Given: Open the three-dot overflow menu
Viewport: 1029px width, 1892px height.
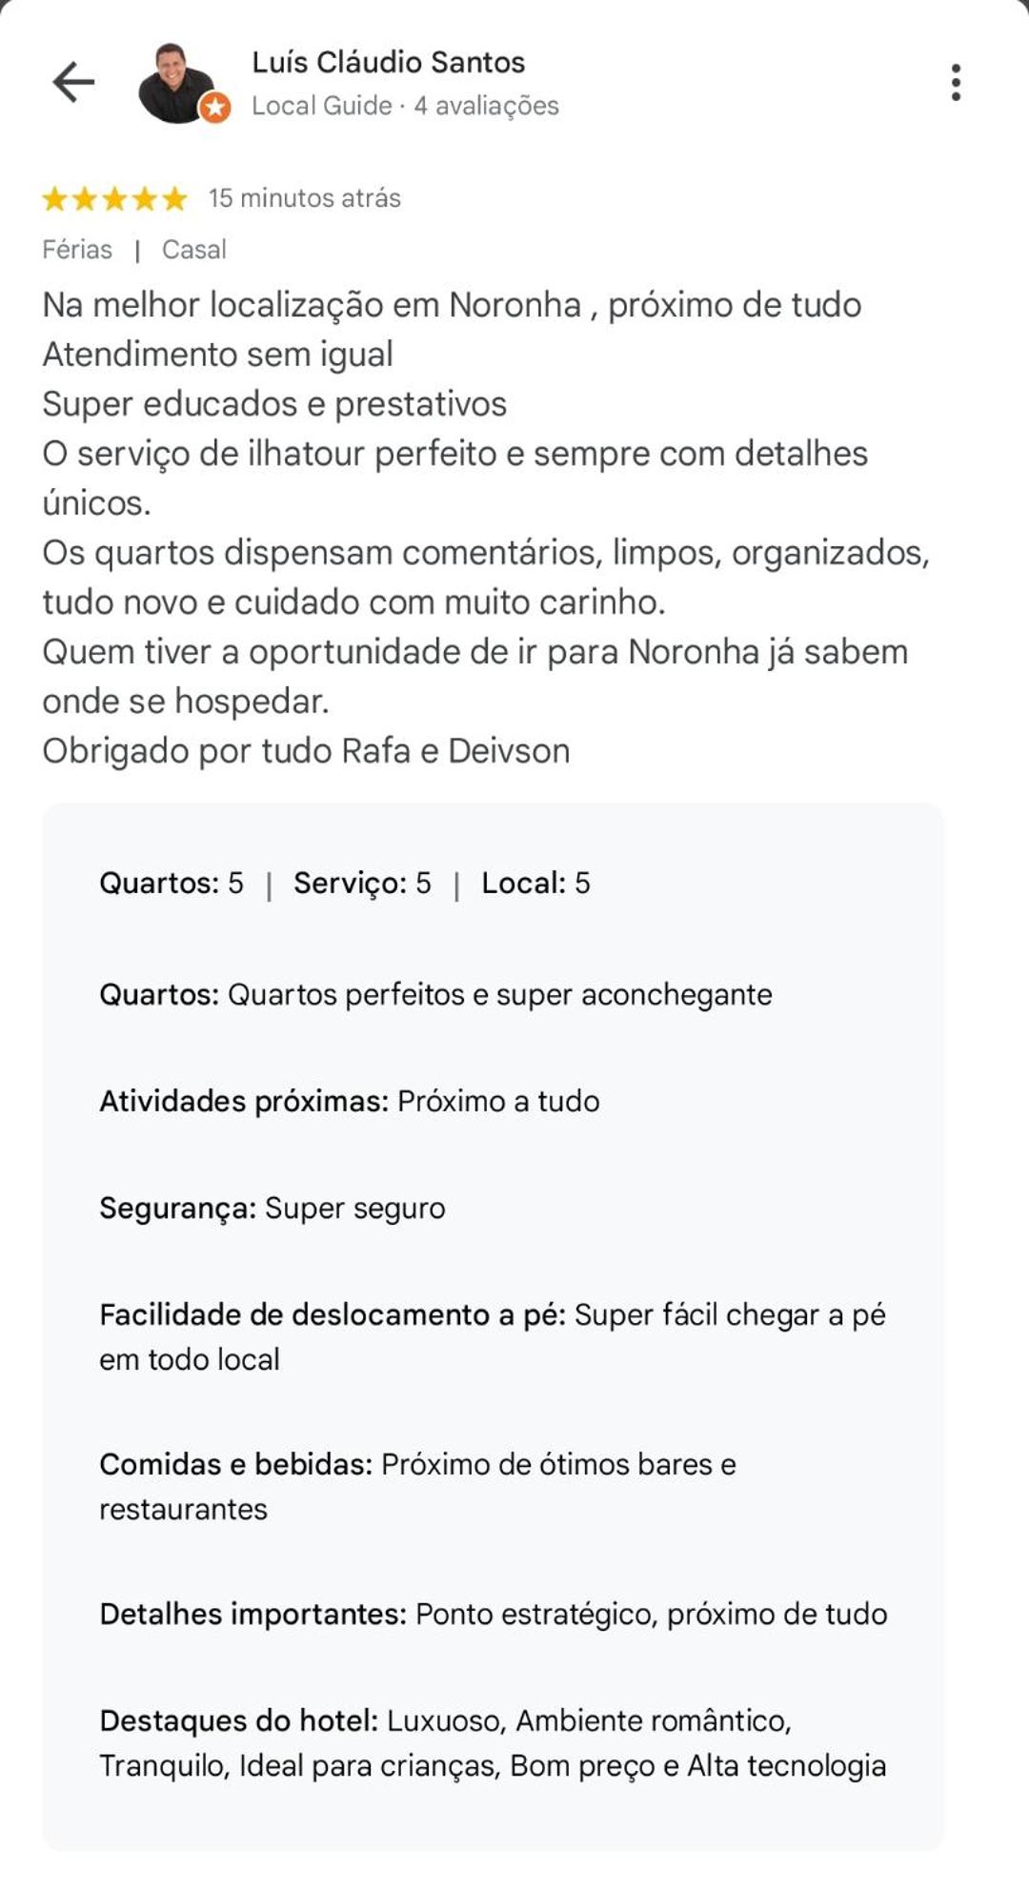Looking at the screenshot, I should pyautogui.click(x=956, y=83).
